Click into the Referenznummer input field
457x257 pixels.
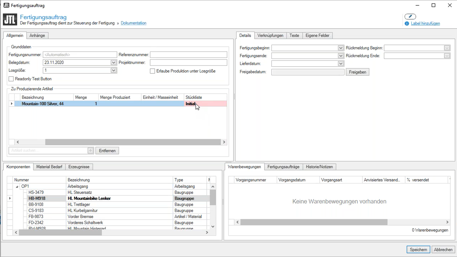188,55
